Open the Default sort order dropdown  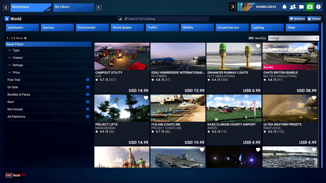(294, 38)
